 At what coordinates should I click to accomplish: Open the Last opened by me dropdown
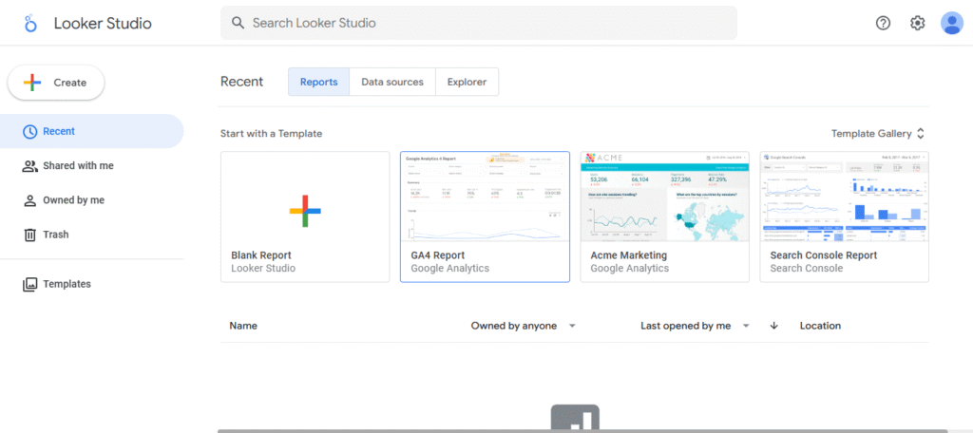[x=746, y=326]
